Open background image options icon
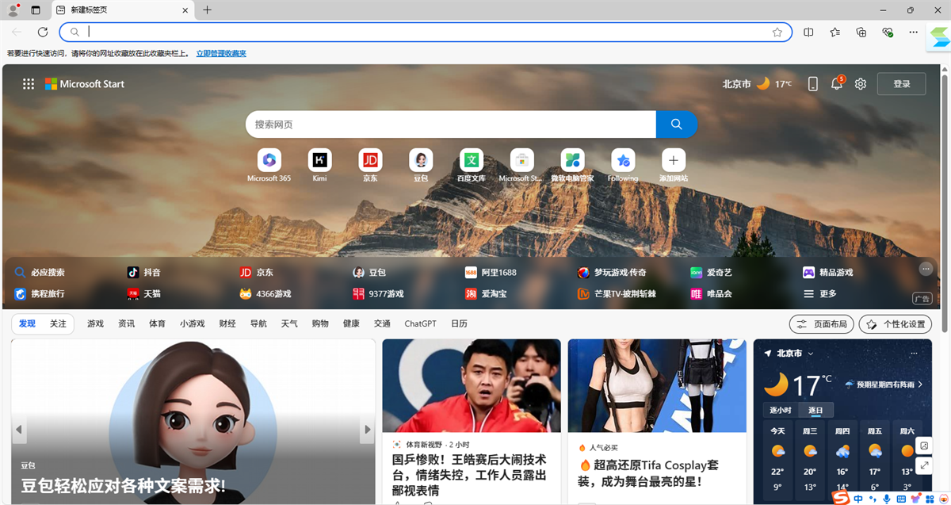The image size is (951, 505). click(924, 446)
